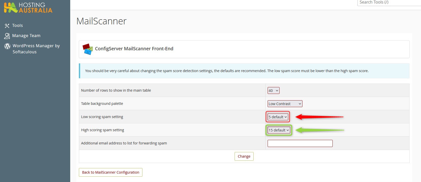The width and height of the screenshot is (421, 182).
Task: Focus the additional email address field
Action: coord(300,143)
